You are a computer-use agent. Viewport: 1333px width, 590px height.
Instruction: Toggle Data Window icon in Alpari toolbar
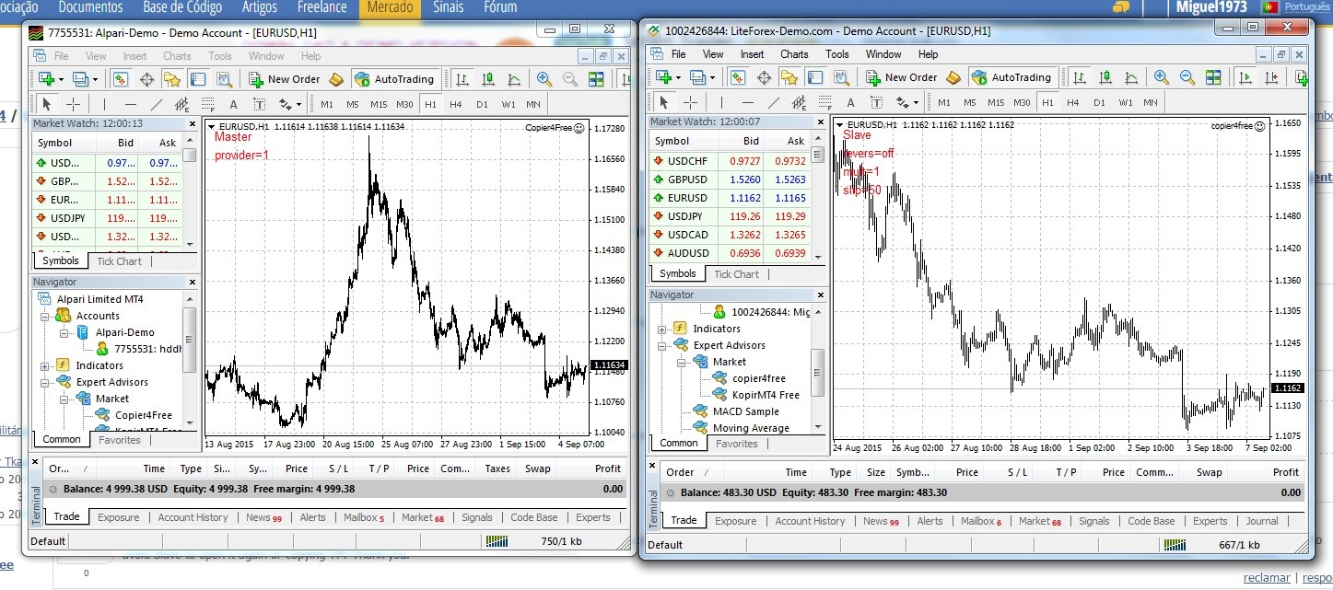coord(147,79)
